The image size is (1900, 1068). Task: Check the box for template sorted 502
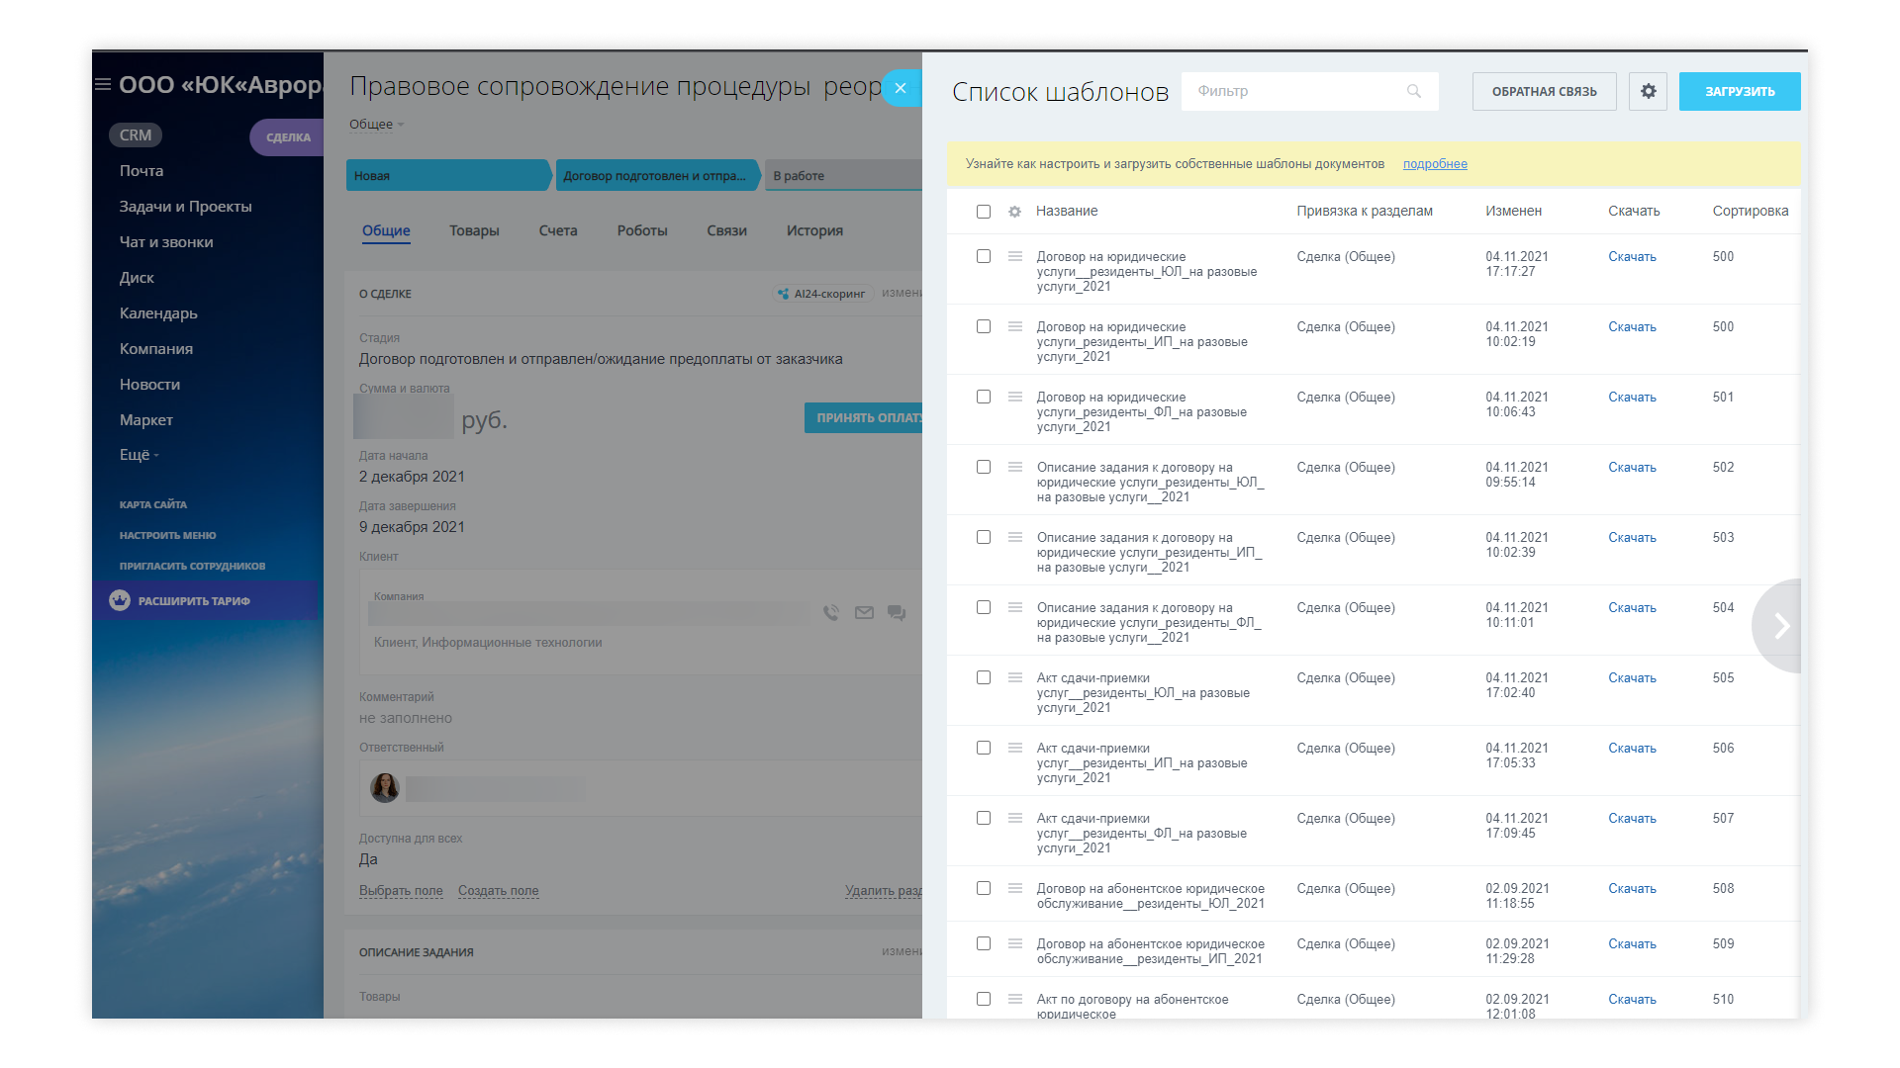pos(983,467)
